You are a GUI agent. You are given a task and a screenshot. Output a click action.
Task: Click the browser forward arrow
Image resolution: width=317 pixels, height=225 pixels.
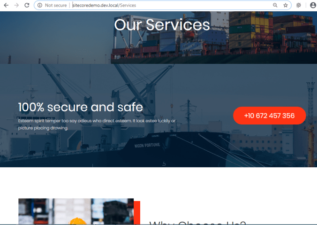pyautogui.click(x=16, y=5)
